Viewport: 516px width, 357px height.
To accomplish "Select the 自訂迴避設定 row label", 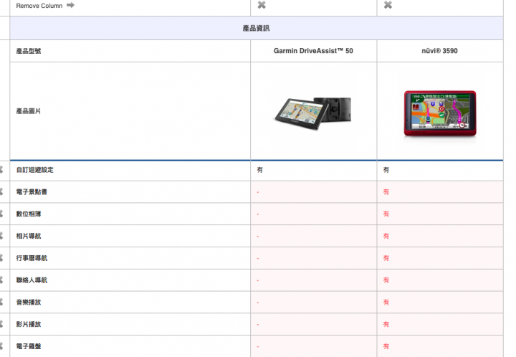I will coord(35,170).
